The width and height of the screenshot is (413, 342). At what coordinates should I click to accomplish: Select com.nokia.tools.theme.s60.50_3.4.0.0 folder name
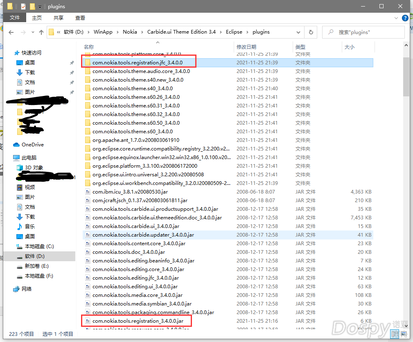coord(136,123)
